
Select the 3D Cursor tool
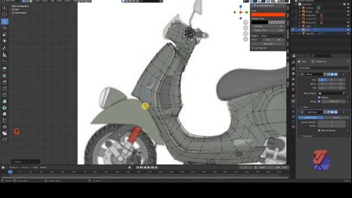(x=4, y=14)
